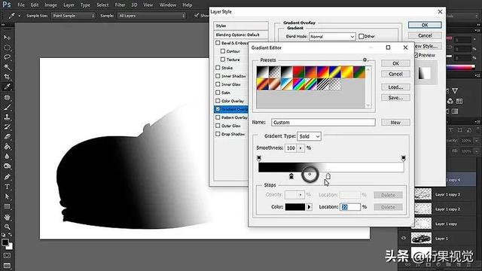
Task: Open Sample Size Point Sample dropdown
Action: pos(73,16)
